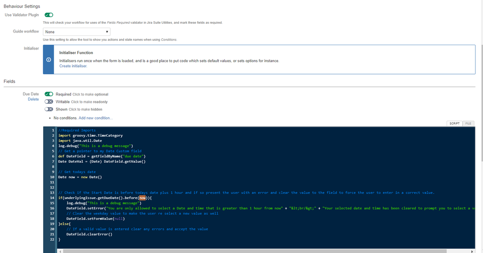Click code line 'Date now = new Date()'
Viewport: 483px width, 253px height.
(x=80, y=177)
